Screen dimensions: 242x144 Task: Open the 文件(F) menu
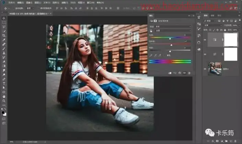pyautogui.click(x=12, y=3)
